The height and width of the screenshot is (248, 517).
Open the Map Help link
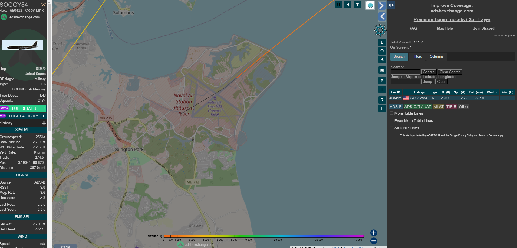tap(445, 28)
